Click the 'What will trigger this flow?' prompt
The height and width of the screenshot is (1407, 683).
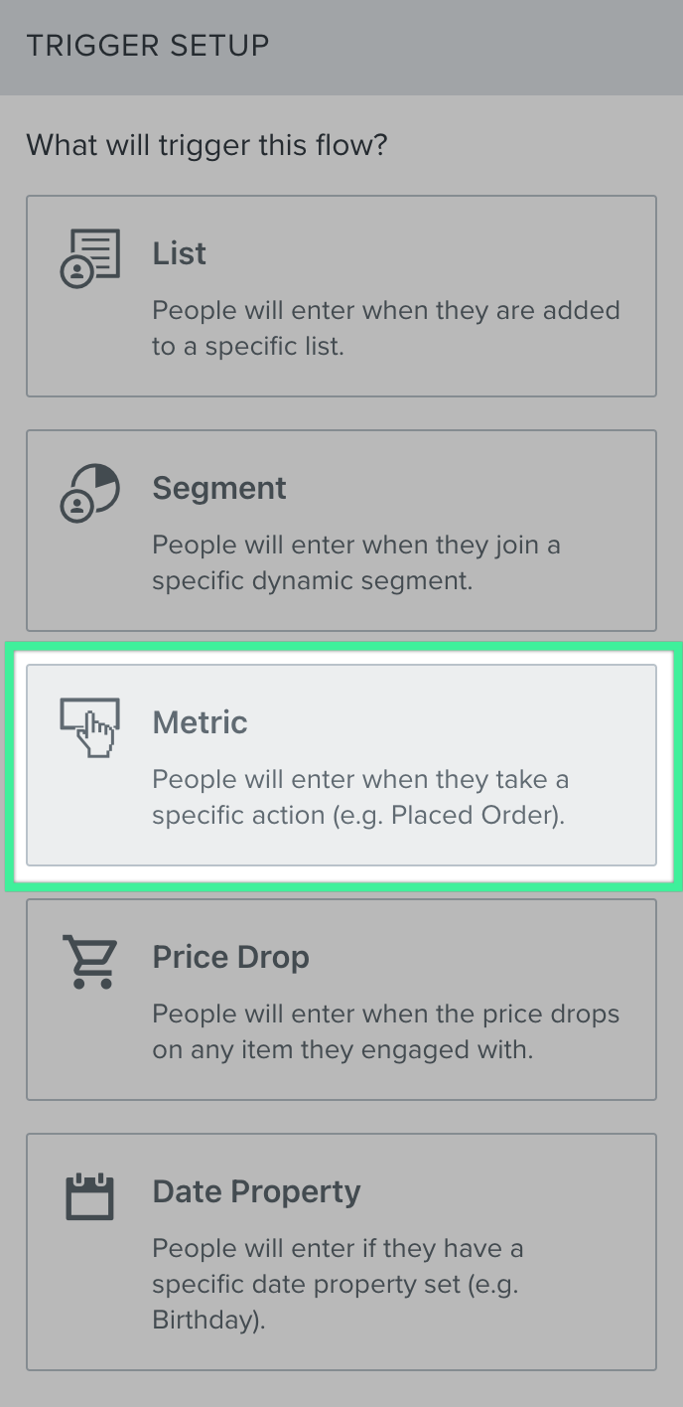tap(206, 146)
